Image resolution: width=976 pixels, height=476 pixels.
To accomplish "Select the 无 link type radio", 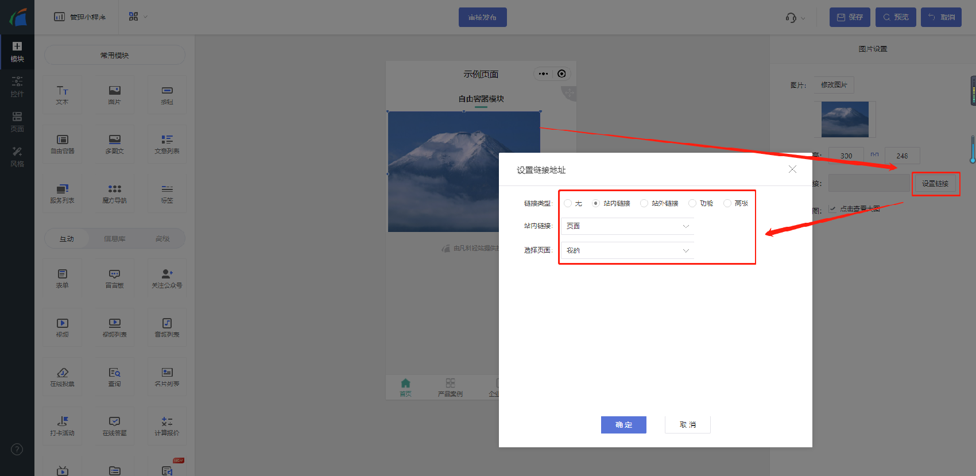I will pos(568,203).
